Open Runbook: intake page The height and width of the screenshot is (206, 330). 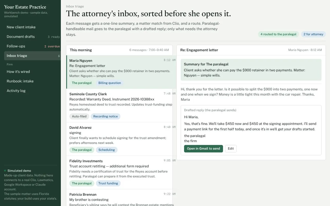[32, 81]
